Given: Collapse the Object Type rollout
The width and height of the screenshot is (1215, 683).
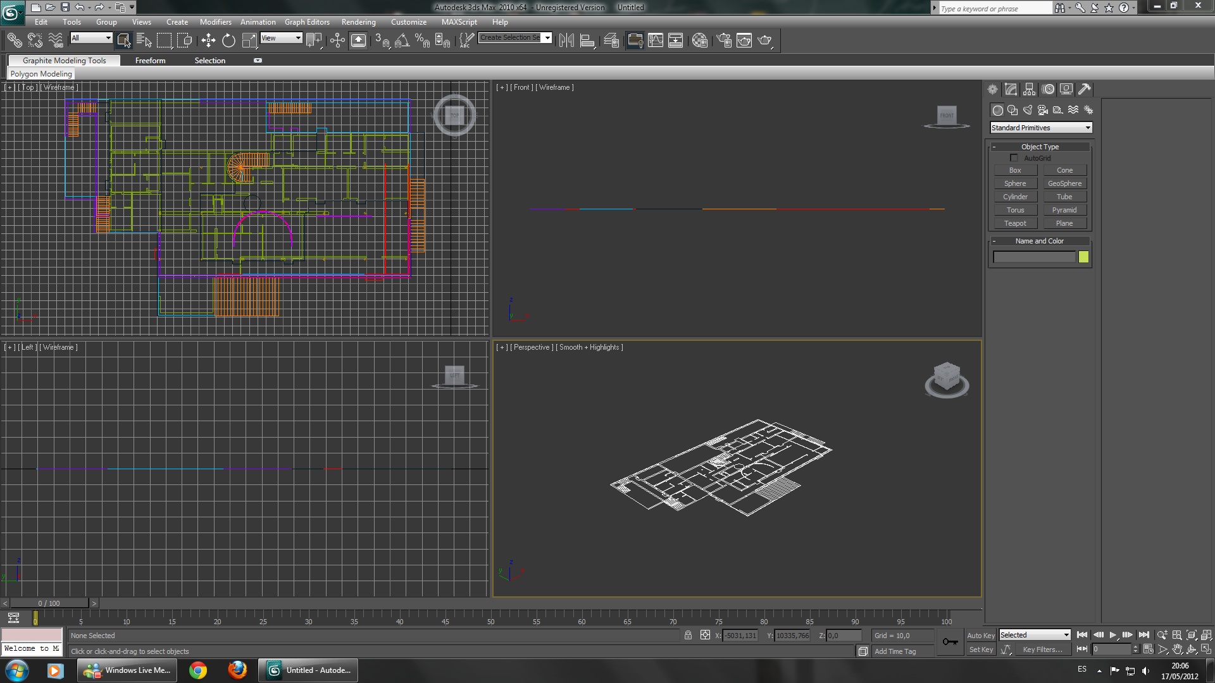Looking at the screenshot, I should click(1040, 147).
